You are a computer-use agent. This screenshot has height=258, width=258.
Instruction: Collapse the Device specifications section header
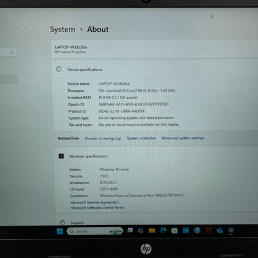coord(154,69)
